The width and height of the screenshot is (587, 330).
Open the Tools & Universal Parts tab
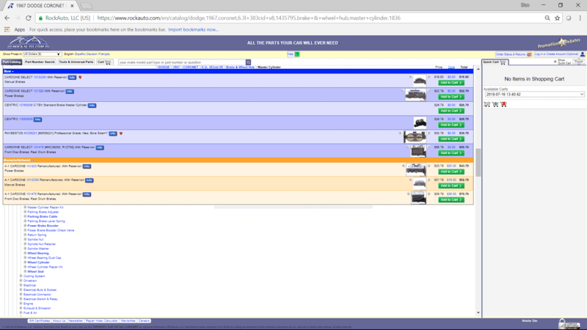tap(76, 62)
